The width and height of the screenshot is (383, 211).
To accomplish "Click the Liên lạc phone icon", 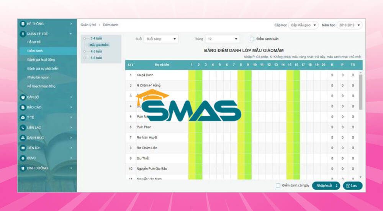I will click(23, 127).
